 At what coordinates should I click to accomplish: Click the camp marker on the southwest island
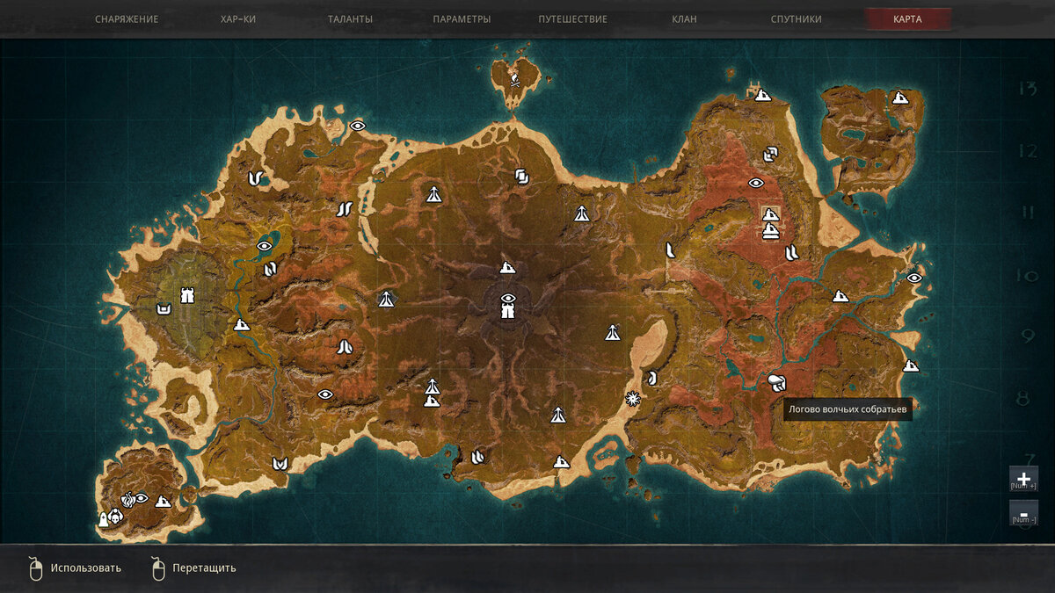[x=163, y=502]
